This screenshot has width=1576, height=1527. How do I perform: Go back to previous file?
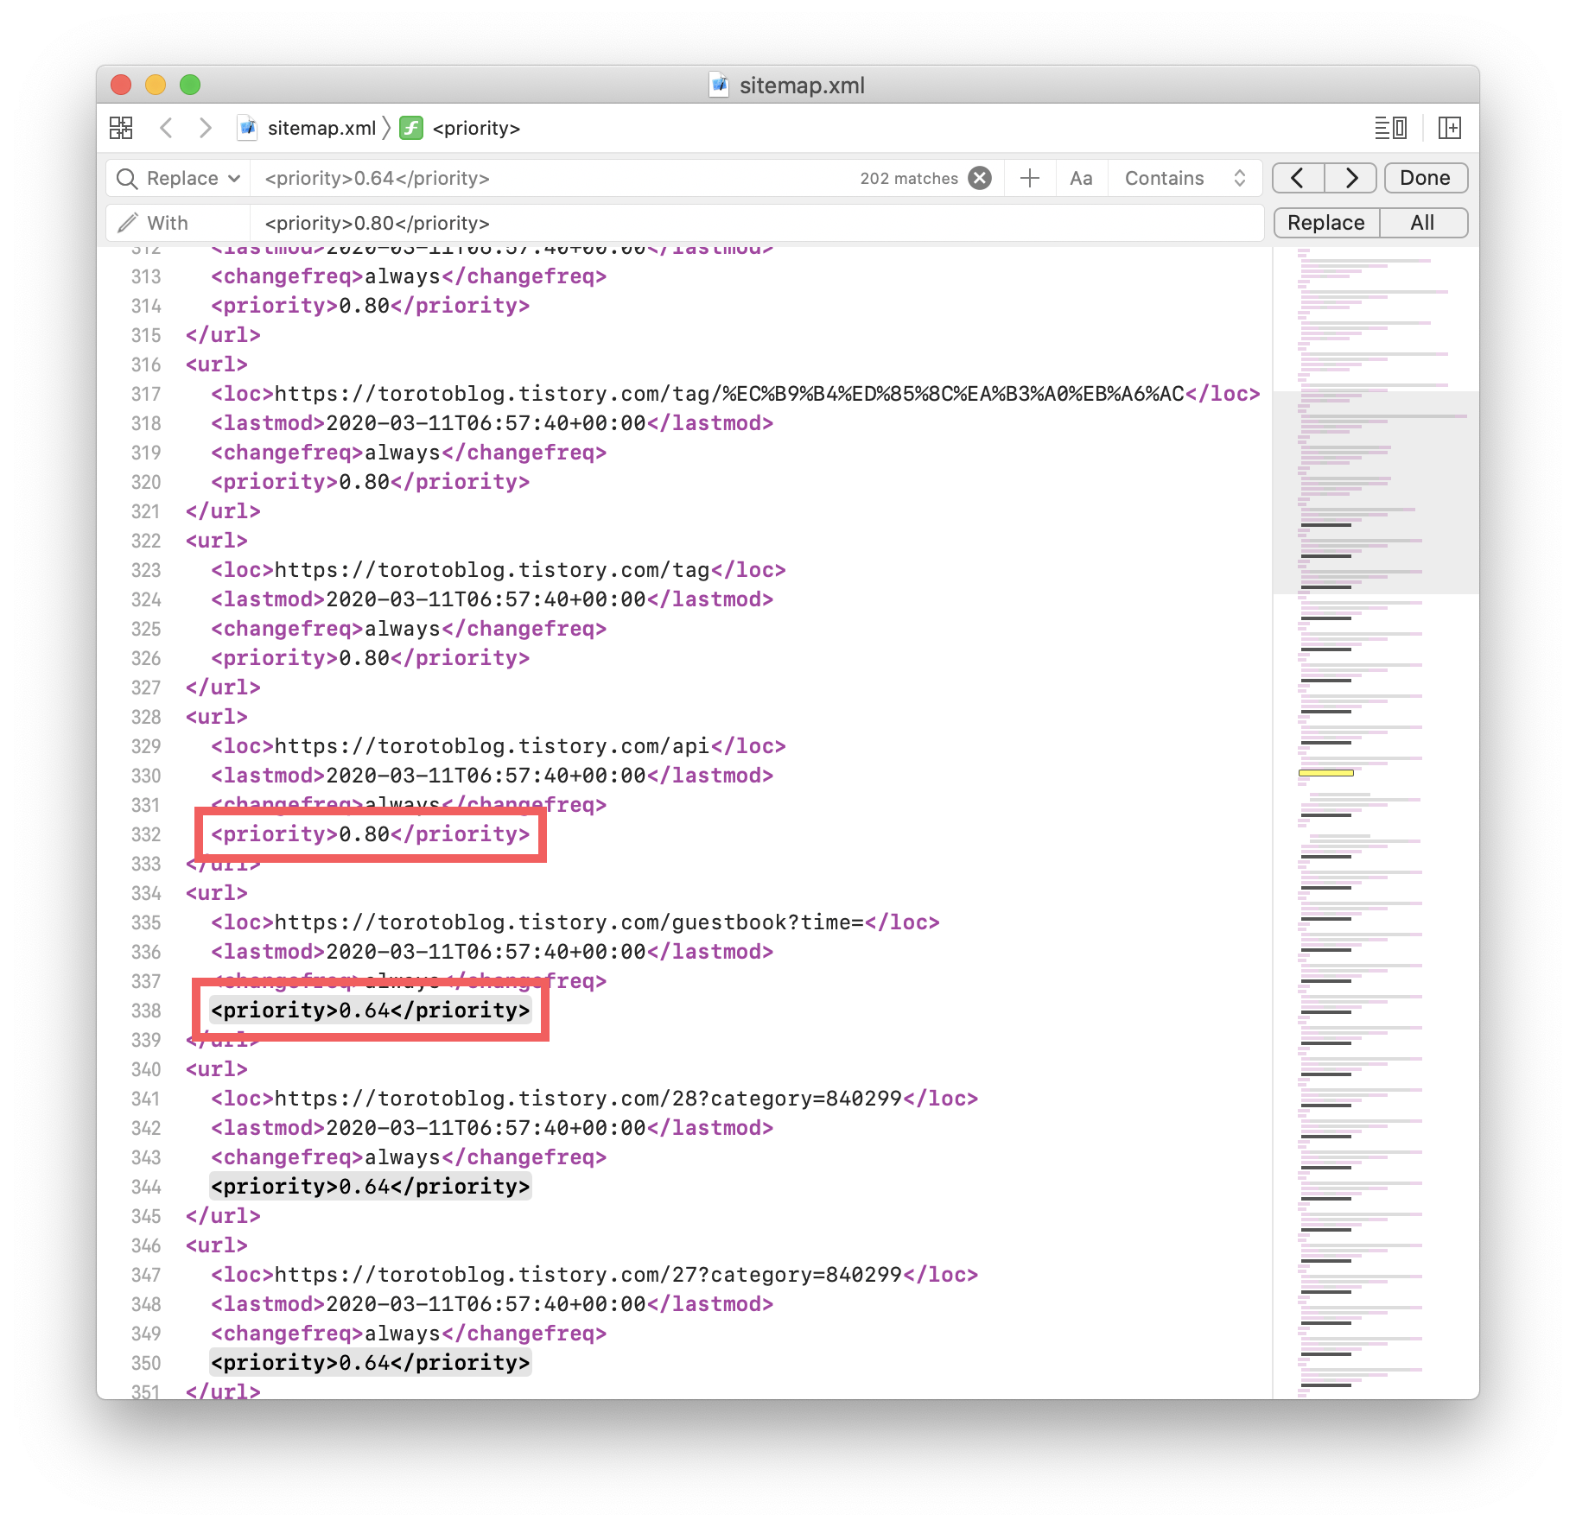(x=167, y=128)
